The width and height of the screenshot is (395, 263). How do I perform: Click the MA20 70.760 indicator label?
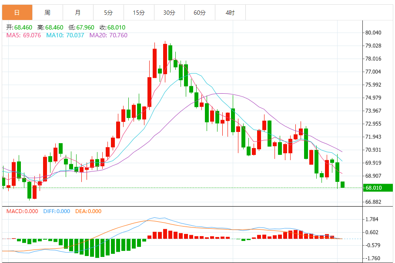pyautogui.click(x=108, y=35)
